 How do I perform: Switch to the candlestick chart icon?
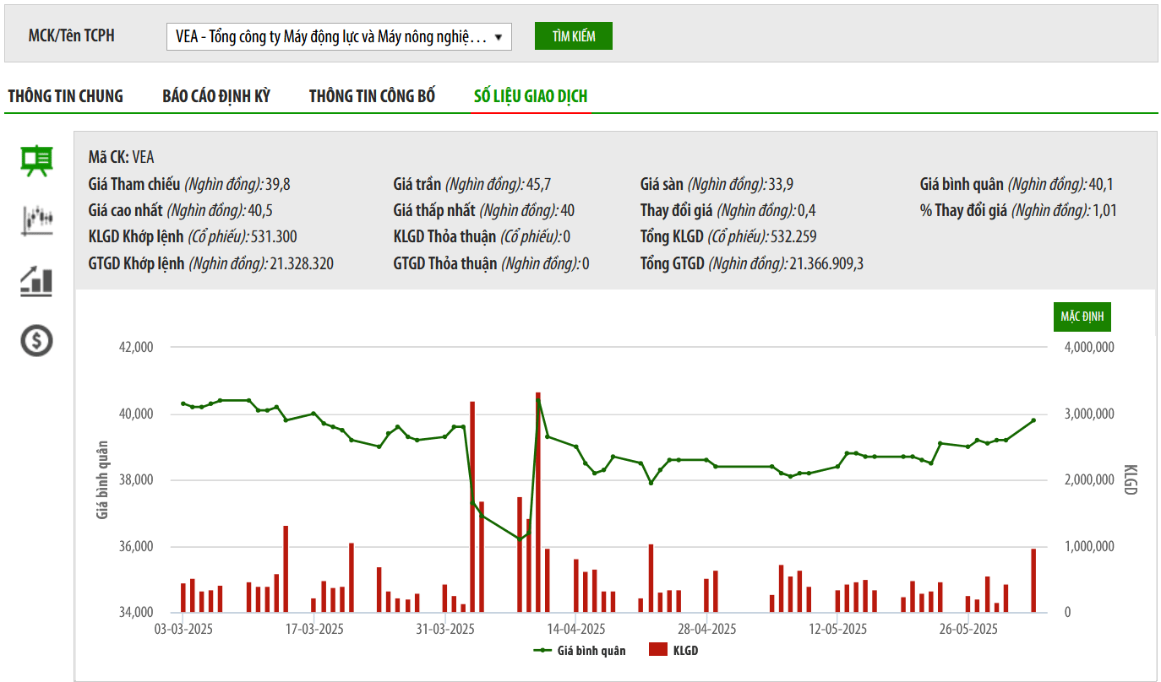pos(36,219)
